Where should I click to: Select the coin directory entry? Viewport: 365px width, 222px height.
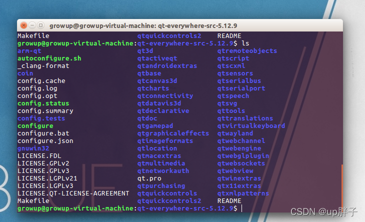[25, 73]
